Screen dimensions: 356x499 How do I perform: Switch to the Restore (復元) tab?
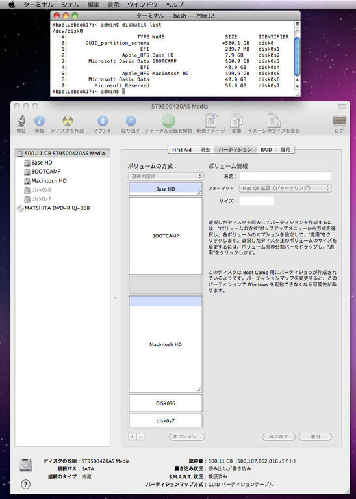point(285,150)
